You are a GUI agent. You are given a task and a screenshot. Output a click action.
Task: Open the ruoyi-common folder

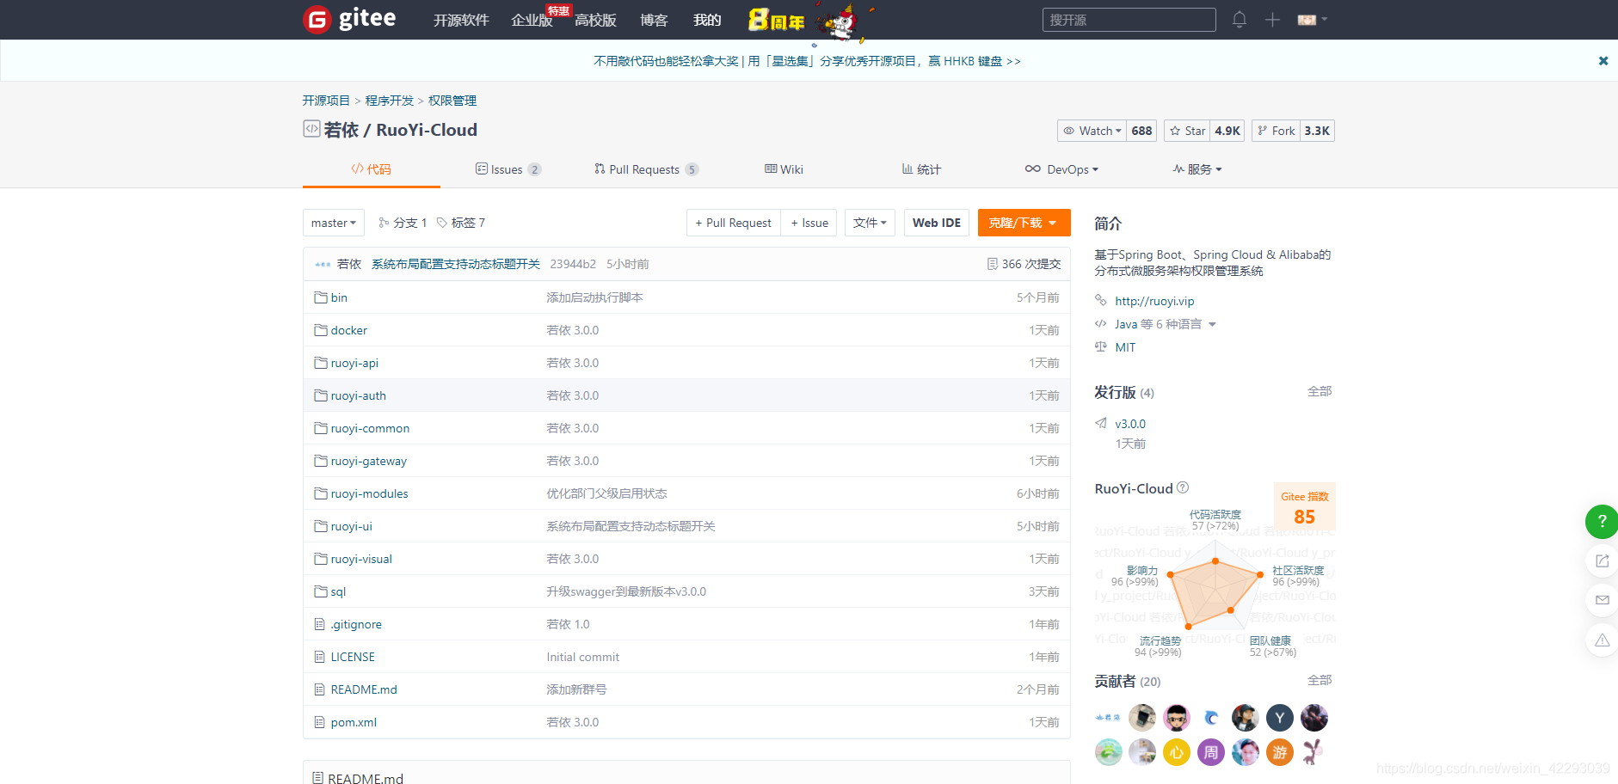370,428
